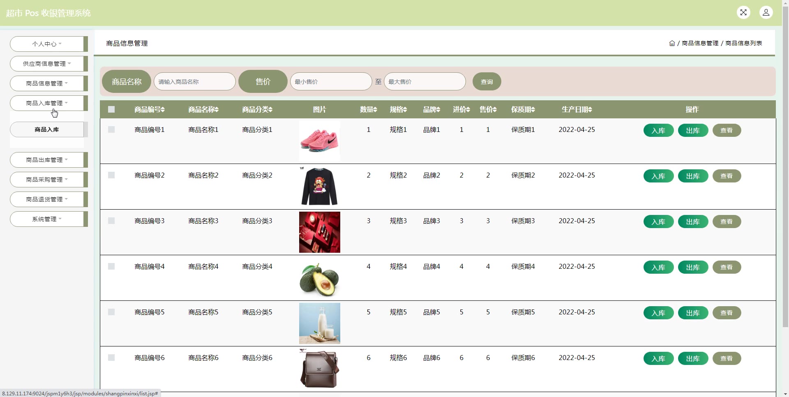This screenshot has height=397, width=789.
Task: Check the row for 商品编号3
Action: 111,221
